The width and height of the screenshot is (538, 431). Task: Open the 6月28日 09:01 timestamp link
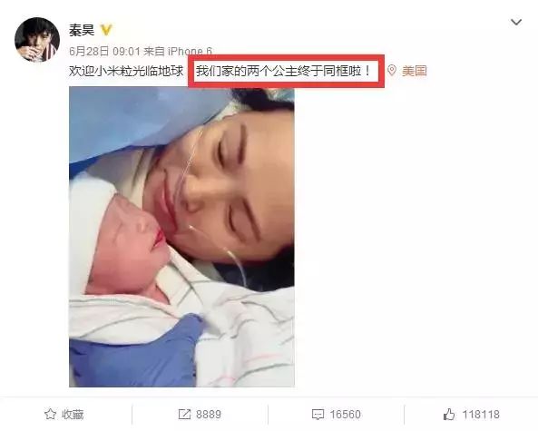click(x=104, y=52)
